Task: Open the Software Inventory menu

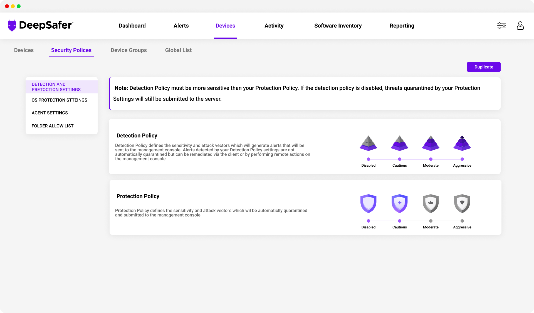Action: 338,26
